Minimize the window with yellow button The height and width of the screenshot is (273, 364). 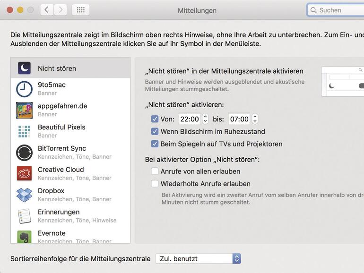click(20, 10)
